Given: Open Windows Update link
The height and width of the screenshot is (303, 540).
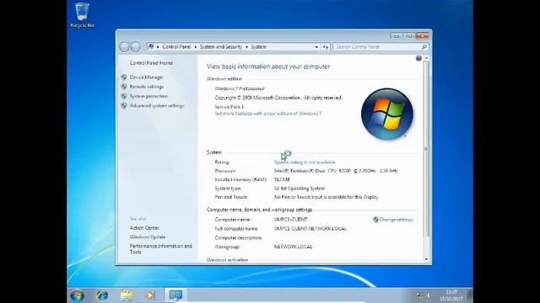Looking at the screenshot, I should click(148, 237).
